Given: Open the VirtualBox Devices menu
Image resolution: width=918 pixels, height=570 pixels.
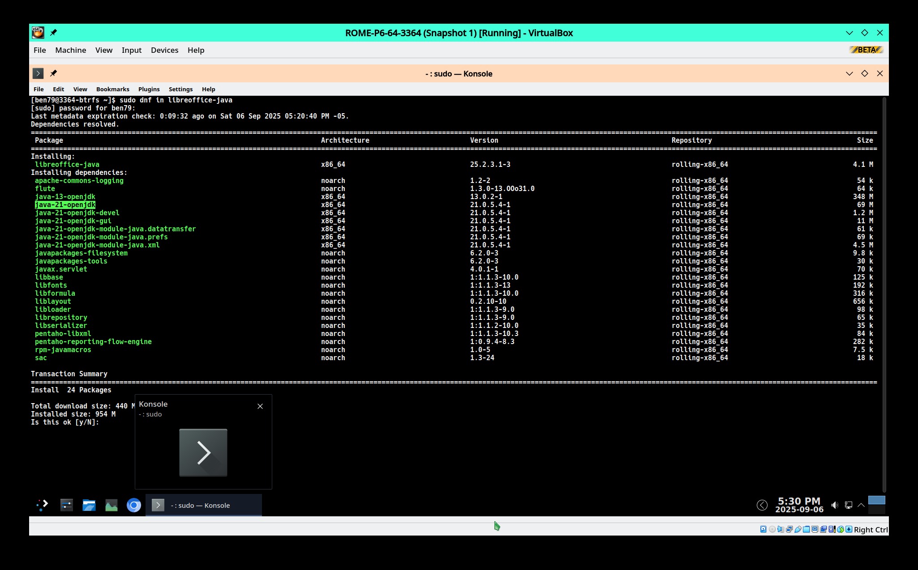Looking at the screenshot, I should (x=164, y=50).
